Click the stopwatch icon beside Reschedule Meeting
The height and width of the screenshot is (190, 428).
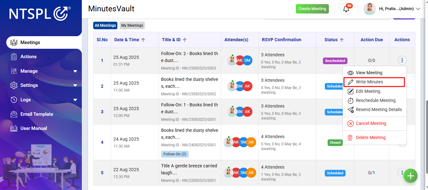(x=351, y=101)
